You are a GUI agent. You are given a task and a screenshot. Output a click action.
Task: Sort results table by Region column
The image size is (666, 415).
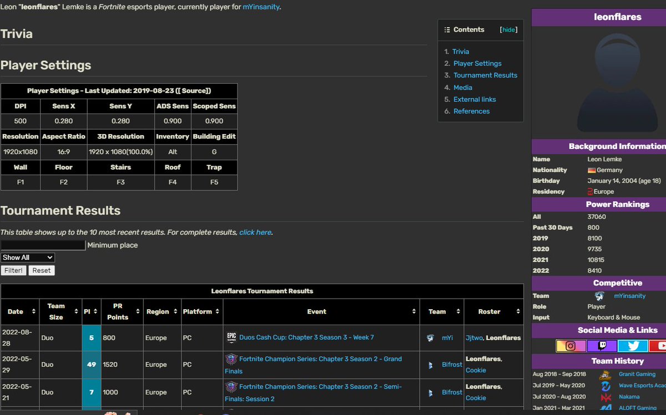point(175,312)
